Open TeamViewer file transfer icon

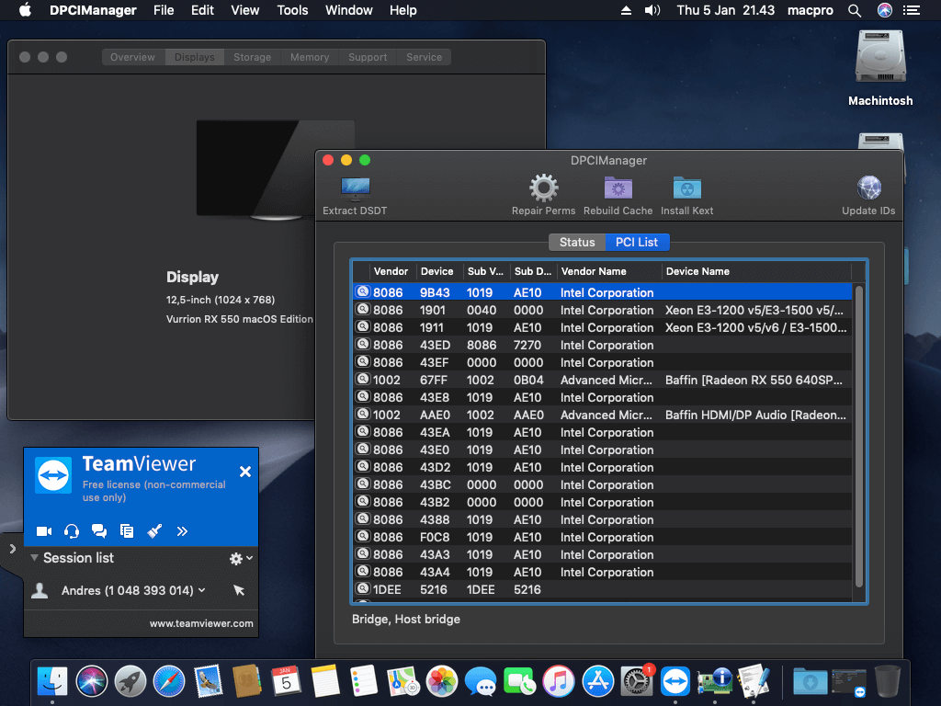(127, 530)
